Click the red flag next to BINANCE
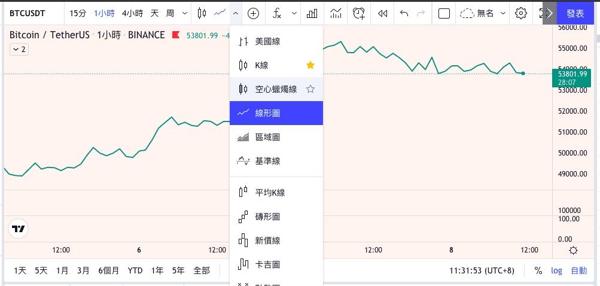This screenshot has width=600, height=286. coord(176,35)
